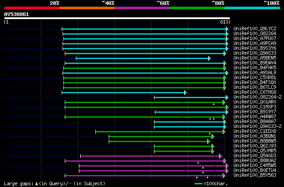Screen dimensions: 284x187
Task: Click the purple arrowhead on UniRef100_Q54GD3
Action: pos(221,156)
